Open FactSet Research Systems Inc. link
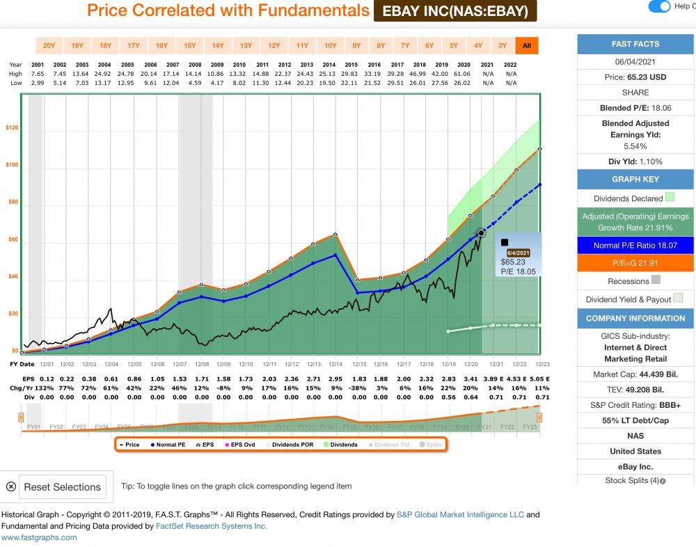The width and height of the screenshot is (696, 547). (x=212, y=526)
